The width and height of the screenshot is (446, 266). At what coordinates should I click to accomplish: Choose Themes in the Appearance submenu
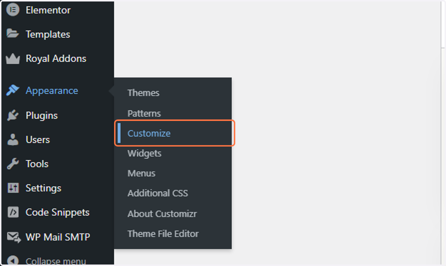(143, 93)
